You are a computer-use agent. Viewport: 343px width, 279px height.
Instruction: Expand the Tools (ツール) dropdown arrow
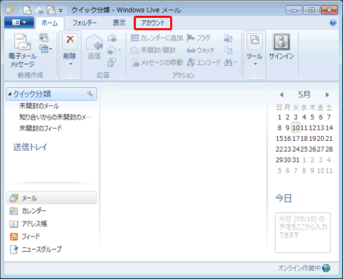tap(255, 64)
